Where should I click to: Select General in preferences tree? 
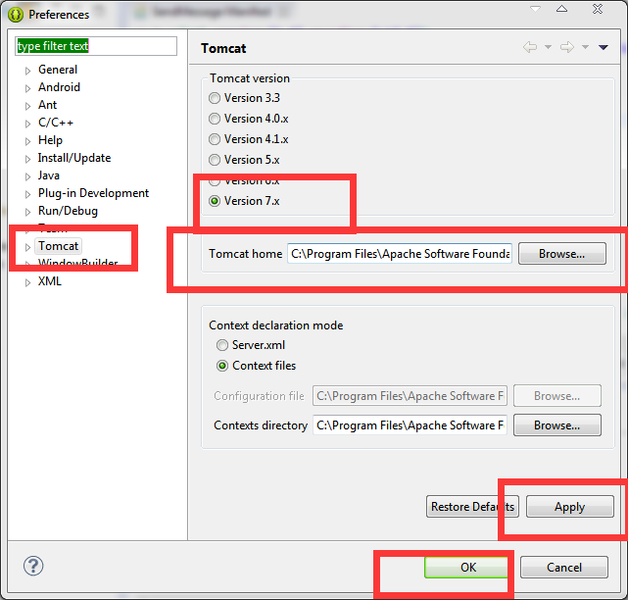(x=58, y=70)
